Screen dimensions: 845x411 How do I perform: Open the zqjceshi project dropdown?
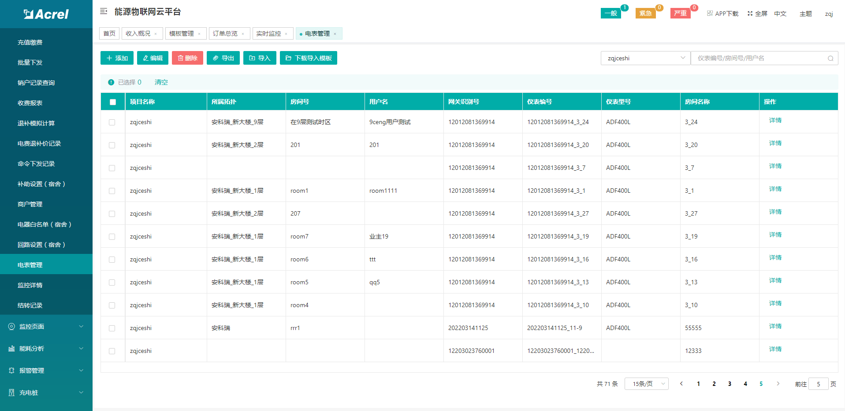click(x=645, y=58)
